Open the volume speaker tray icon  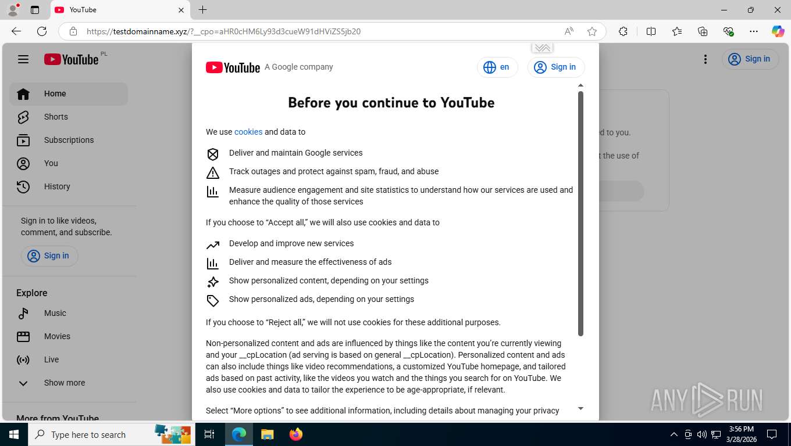701,434
